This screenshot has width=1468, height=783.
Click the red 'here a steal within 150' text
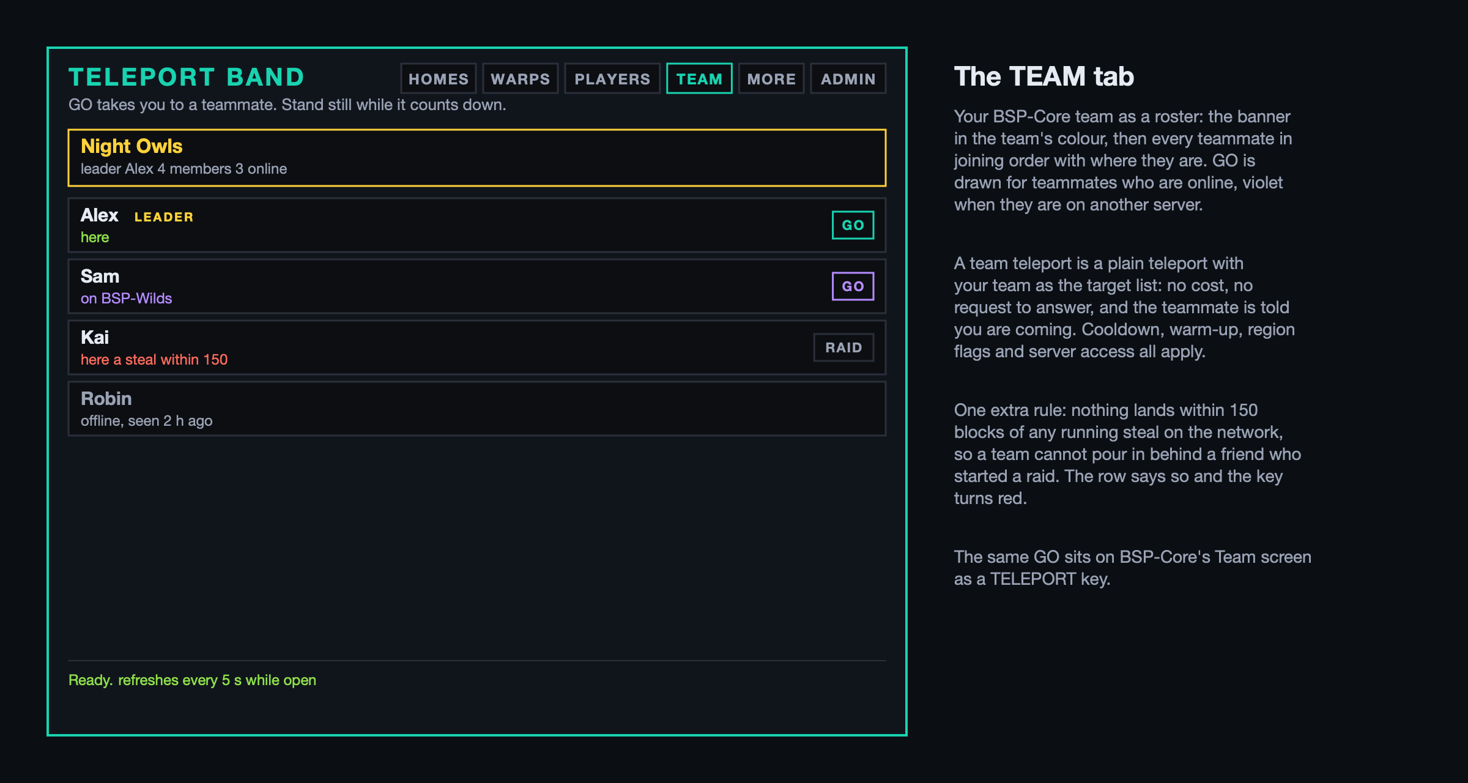[154, 360]
